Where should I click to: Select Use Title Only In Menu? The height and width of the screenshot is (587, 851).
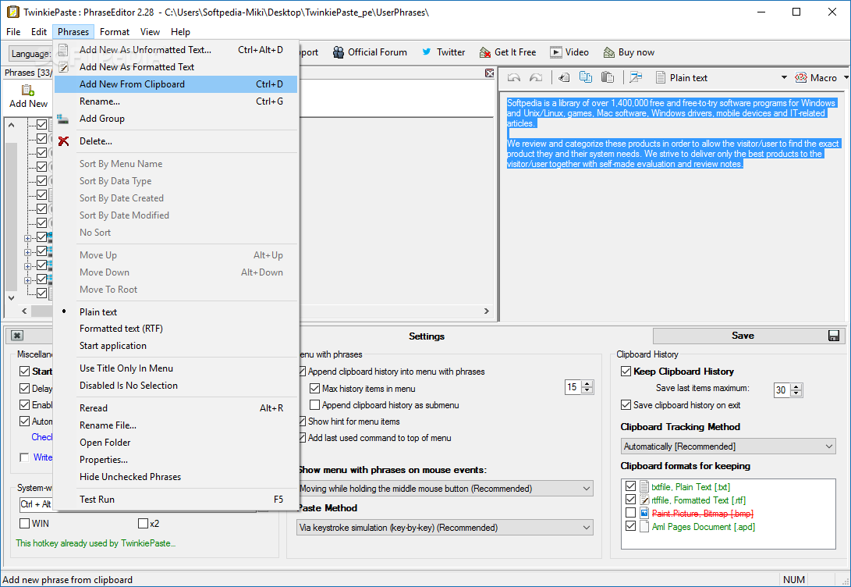176,368
